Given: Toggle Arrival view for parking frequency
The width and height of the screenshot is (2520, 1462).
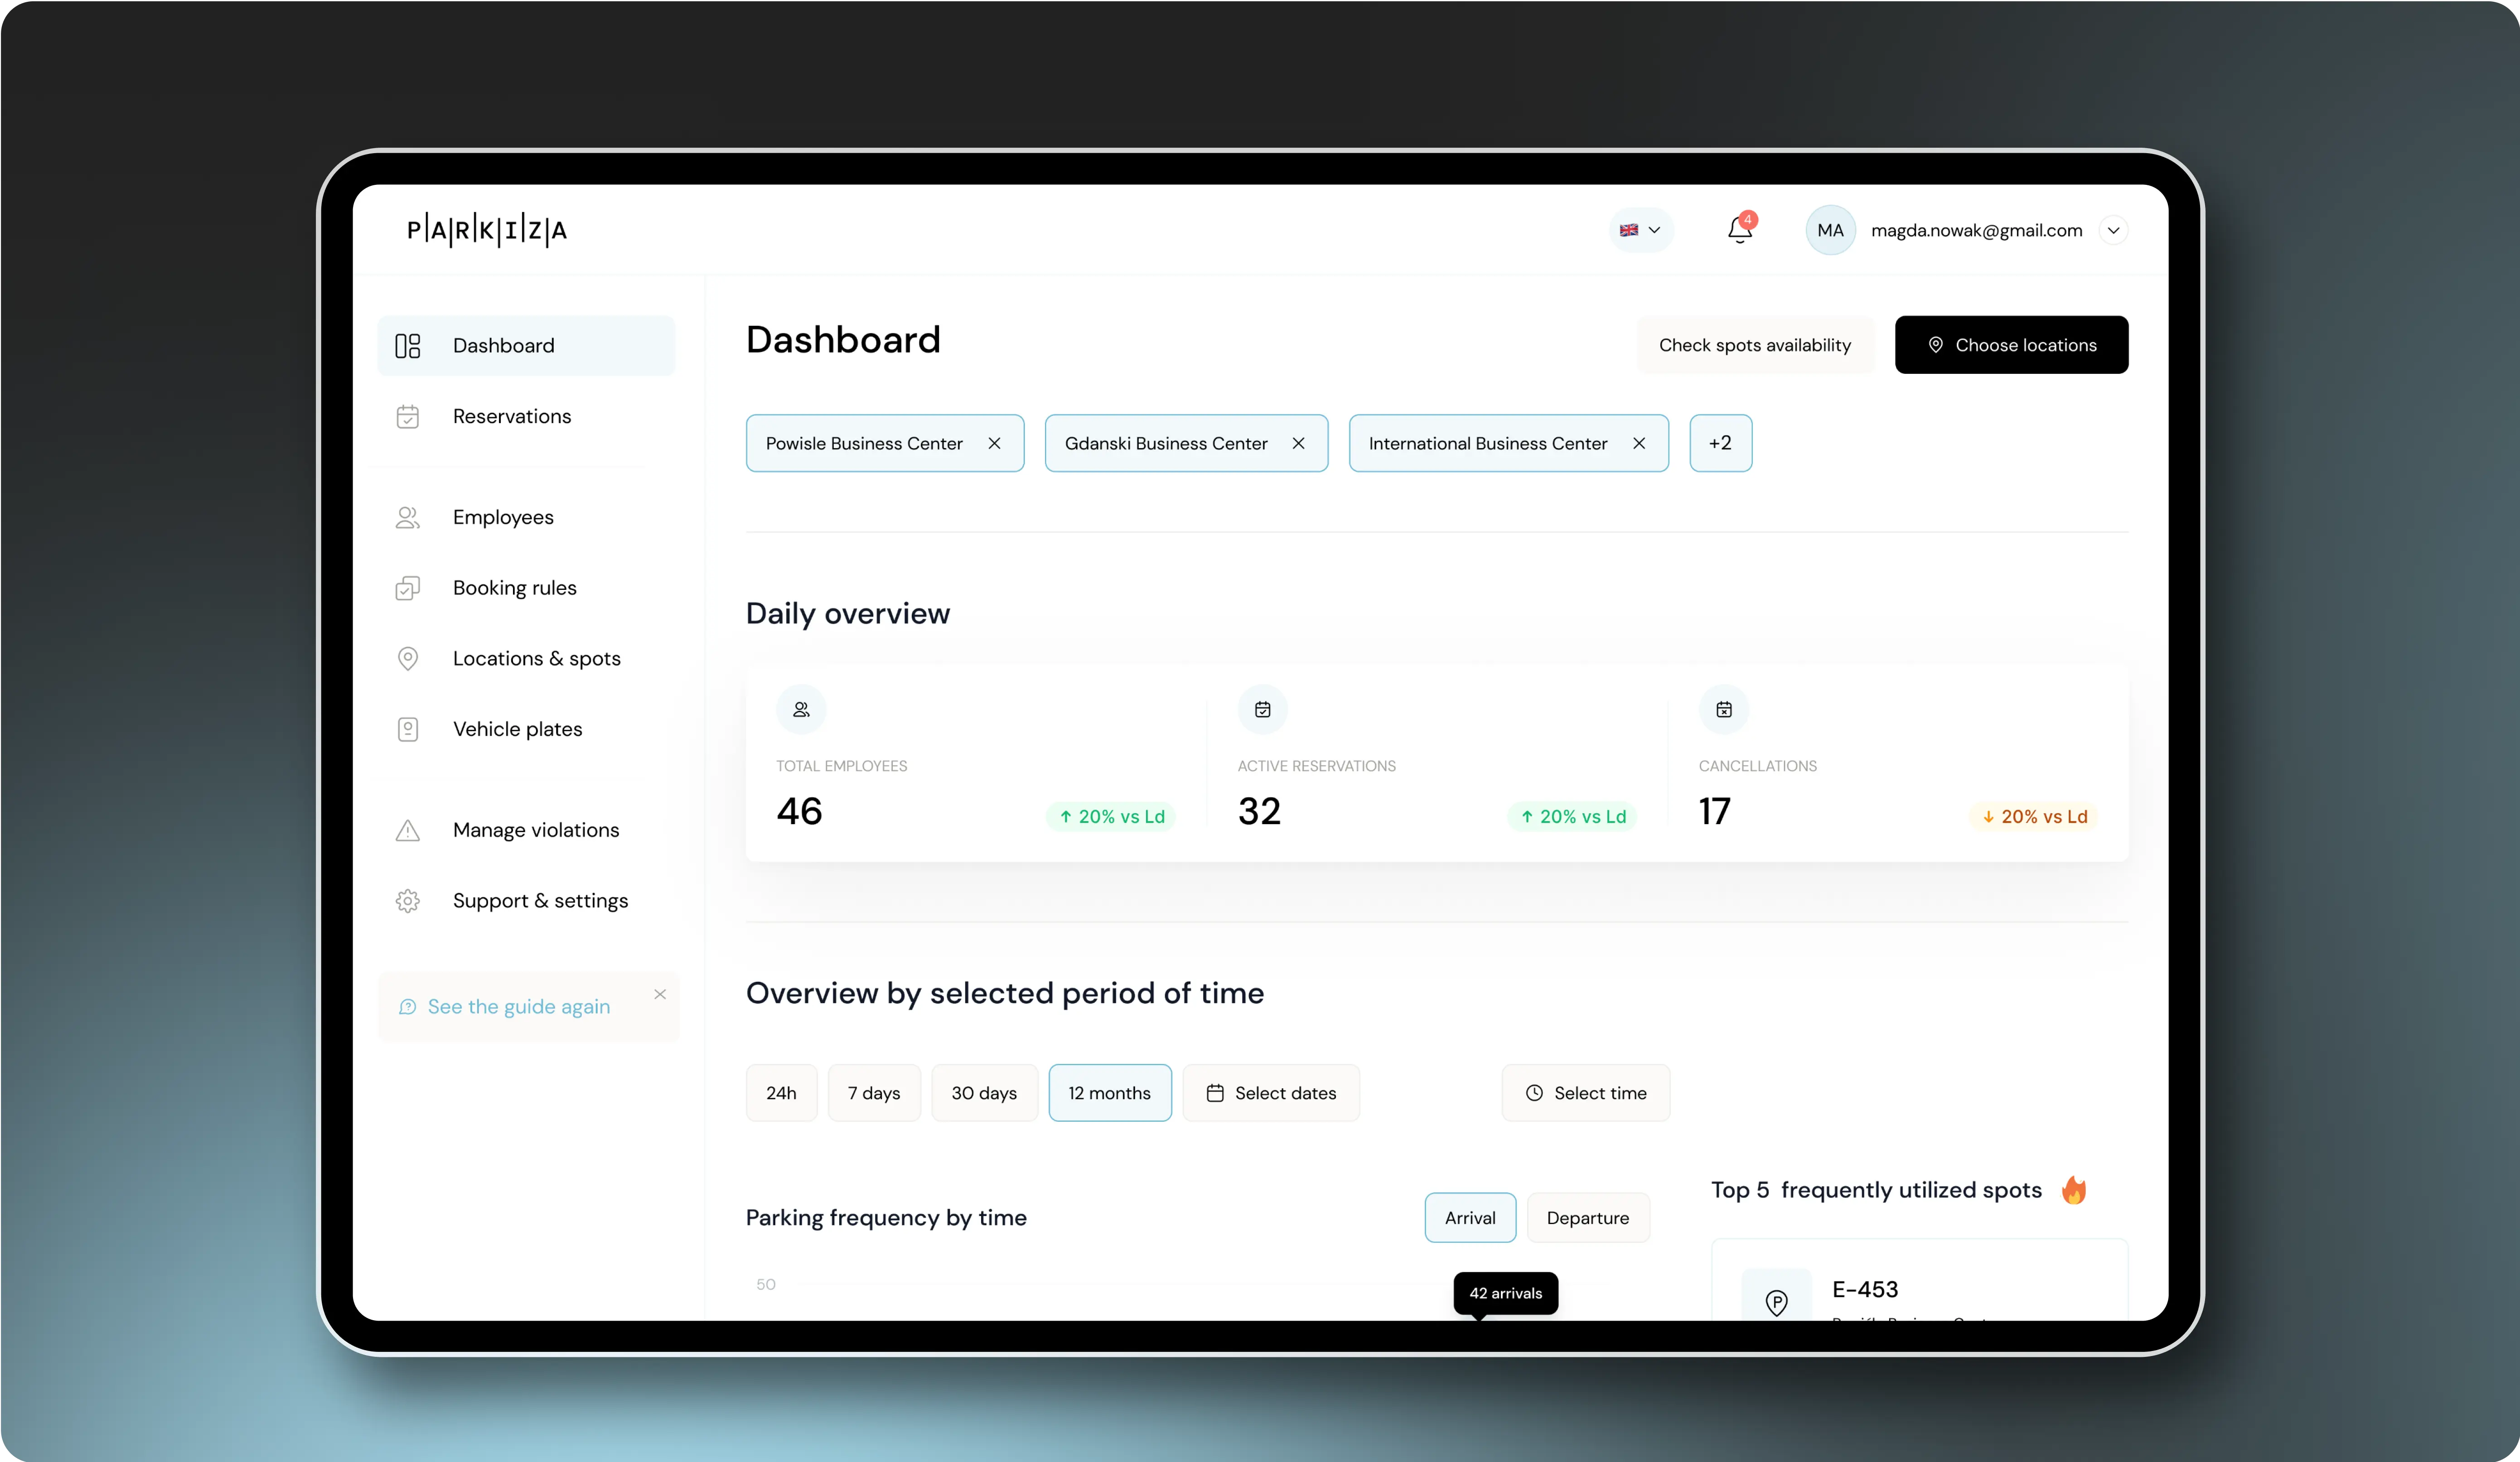Looking at the screenshot, I should (x=1469, y=1216).
